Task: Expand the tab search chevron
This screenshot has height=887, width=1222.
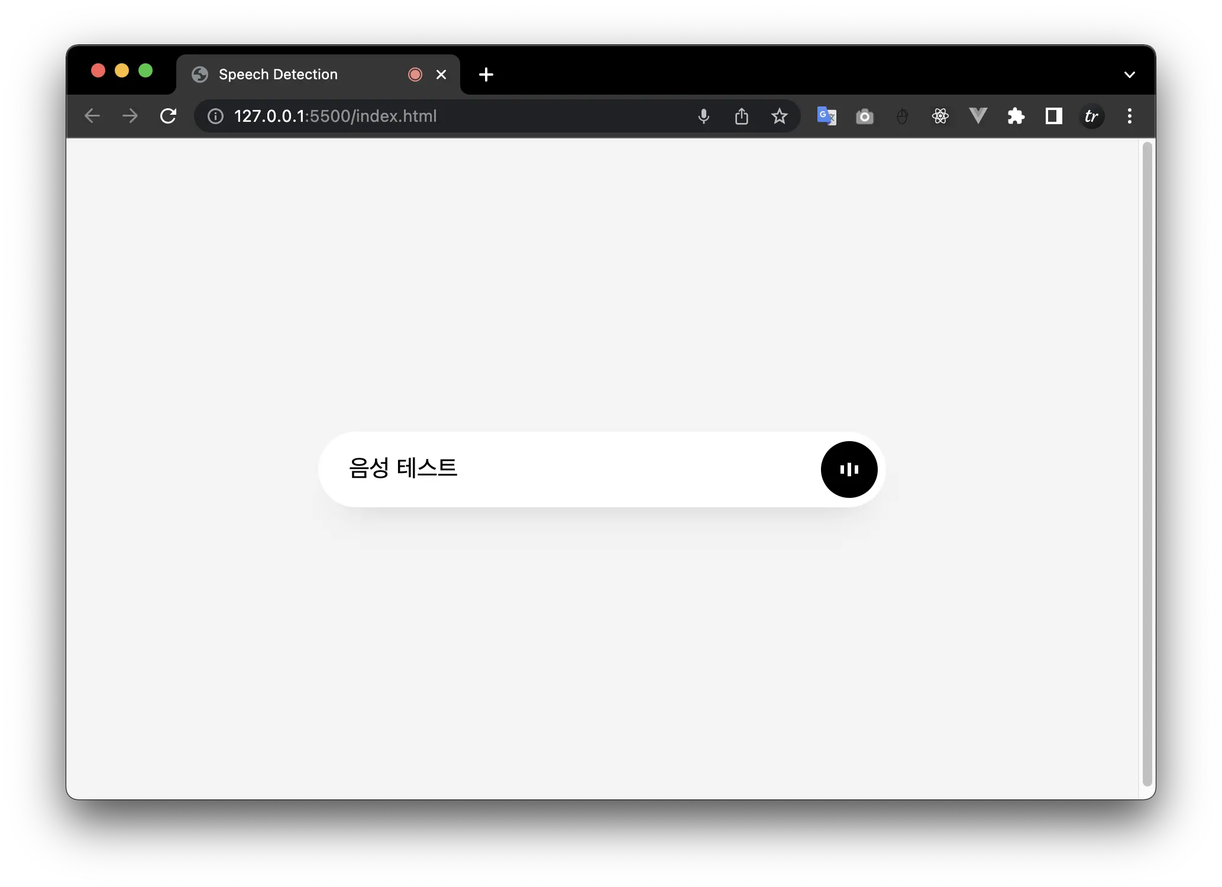Action: 1129,75
